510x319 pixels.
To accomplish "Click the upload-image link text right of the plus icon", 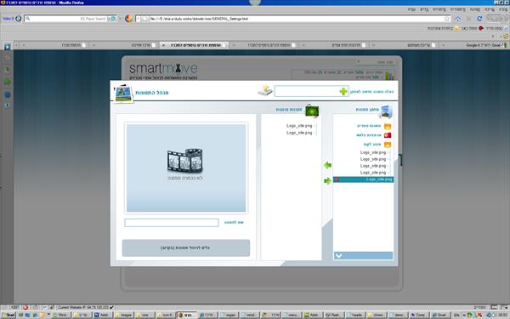I will 371,92.
